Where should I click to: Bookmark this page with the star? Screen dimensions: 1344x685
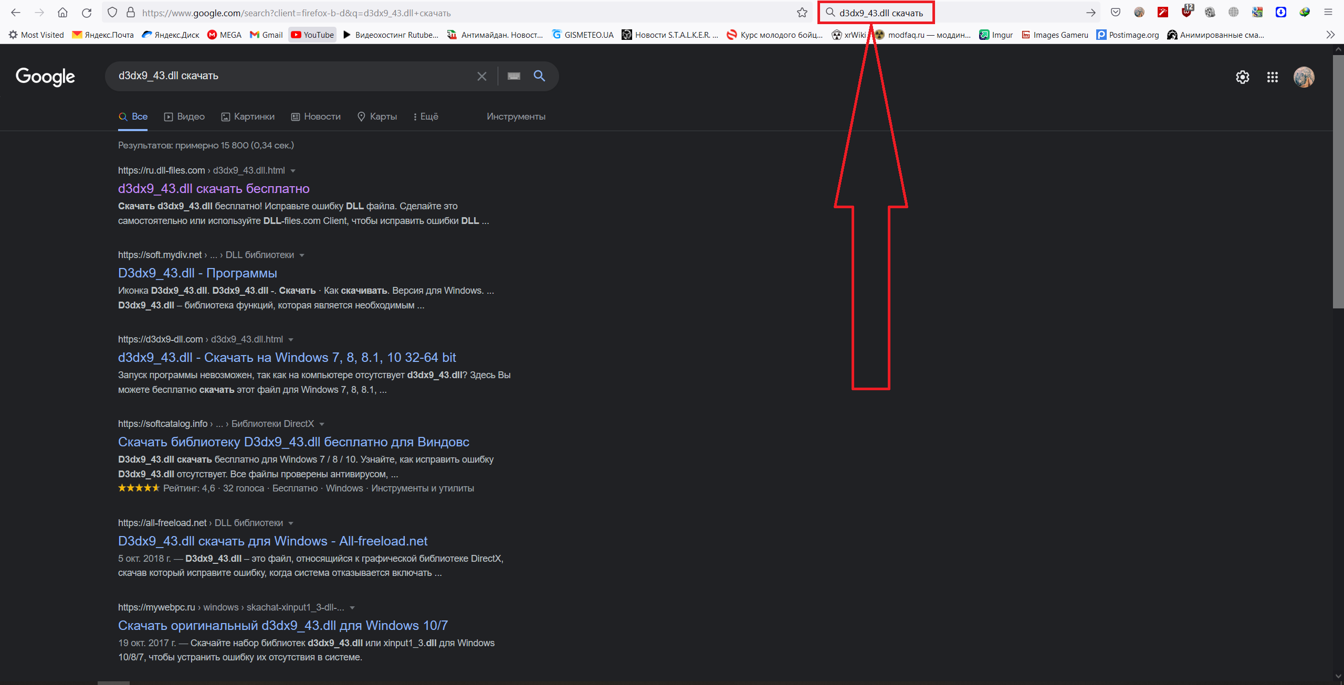pos(802,13)
